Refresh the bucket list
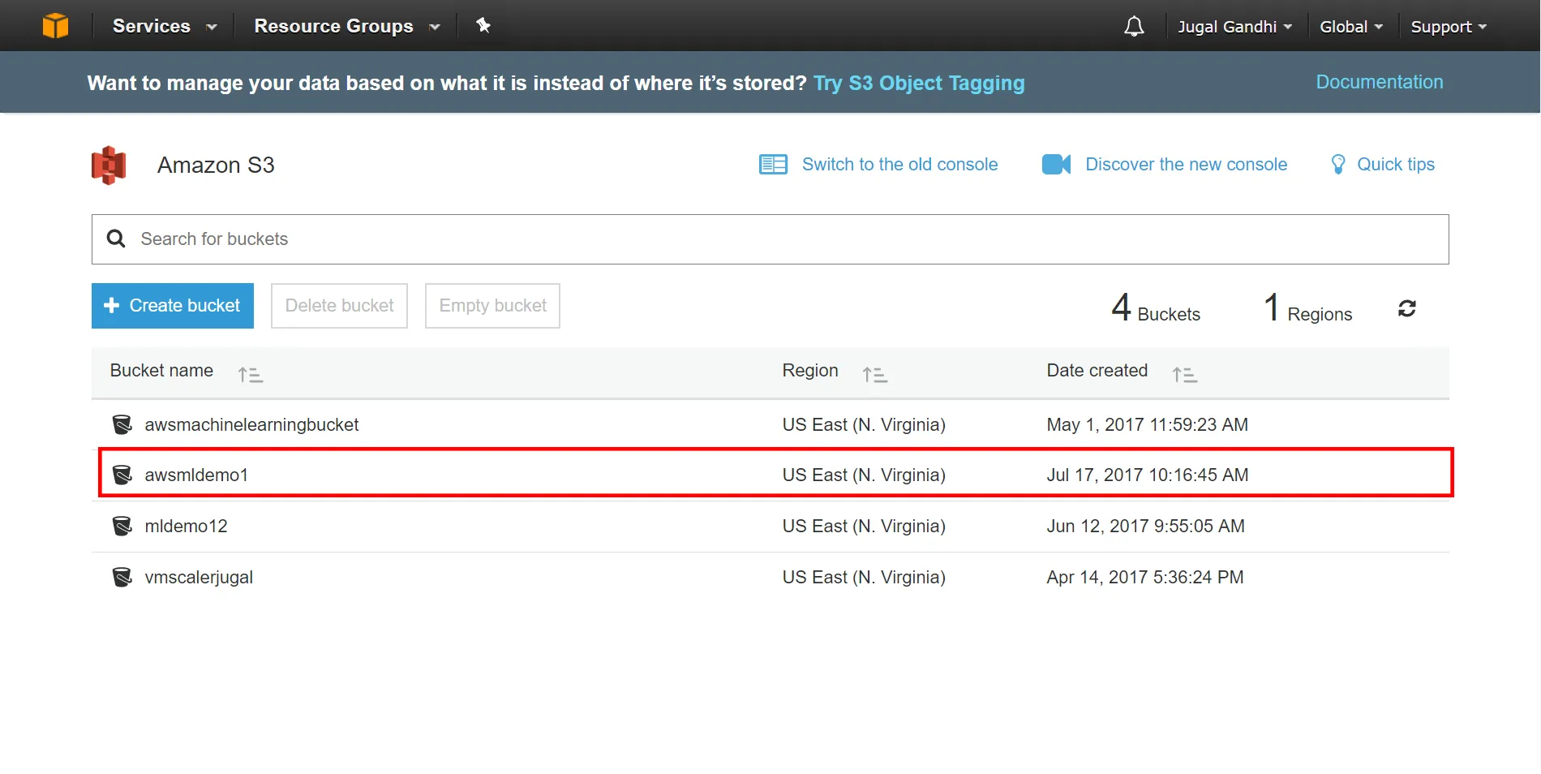This screenshot has height=774, width=1541. (1407, 308)
